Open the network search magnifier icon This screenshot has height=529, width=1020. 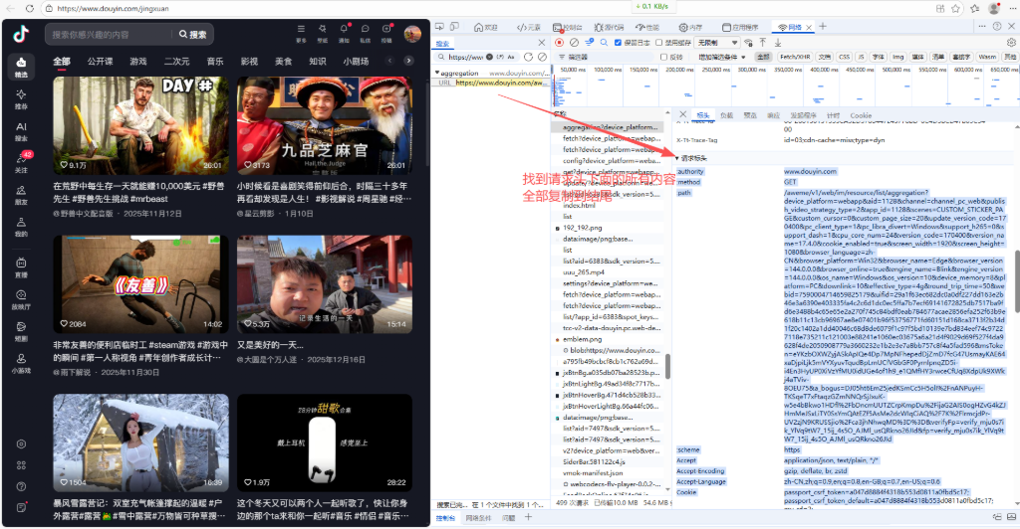604,42
